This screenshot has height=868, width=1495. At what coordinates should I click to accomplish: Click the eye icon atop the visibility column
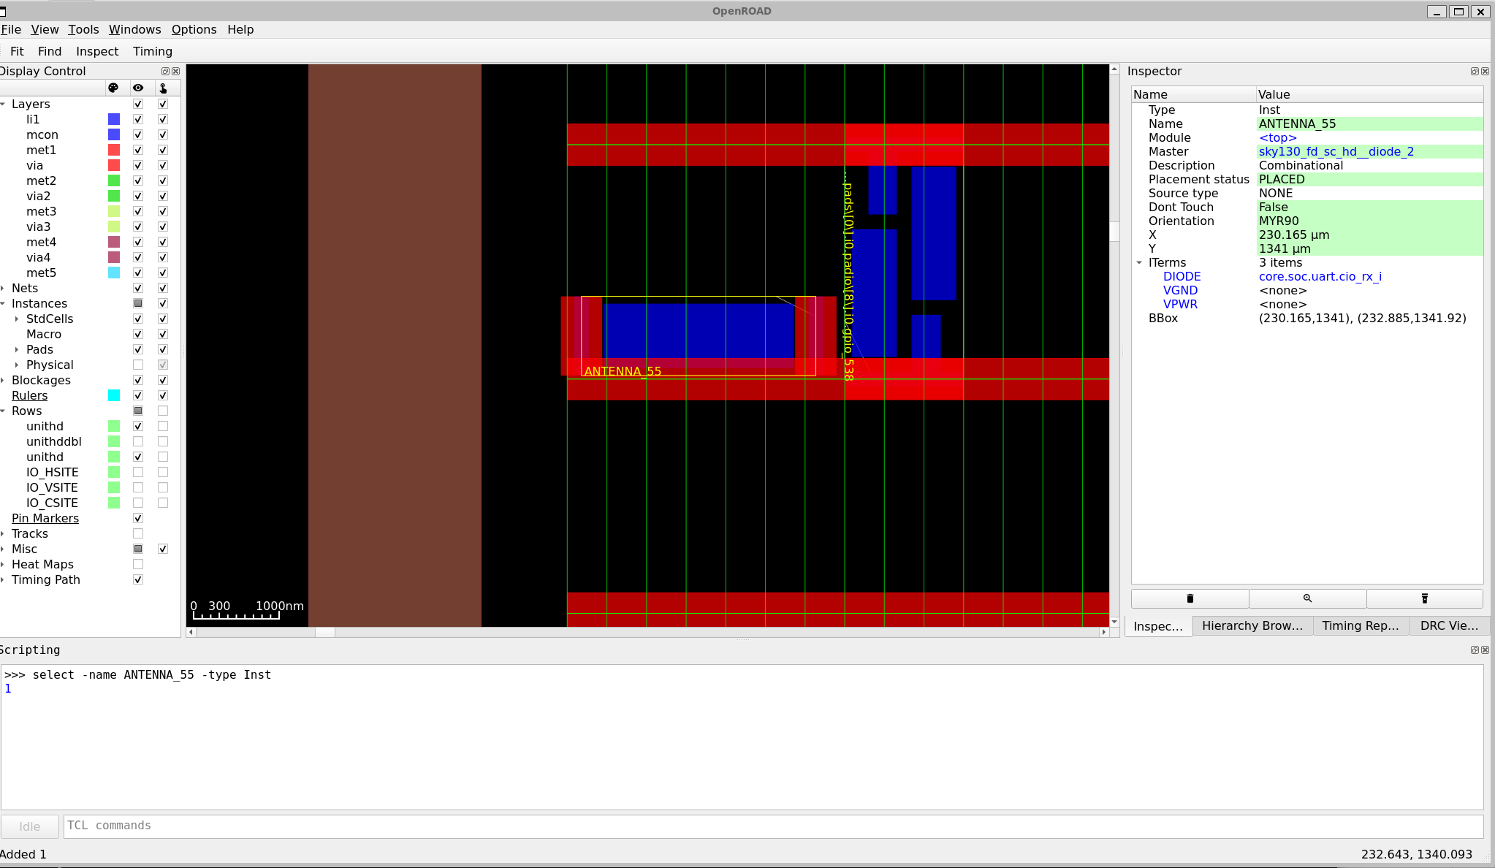[x=139, y=88]
